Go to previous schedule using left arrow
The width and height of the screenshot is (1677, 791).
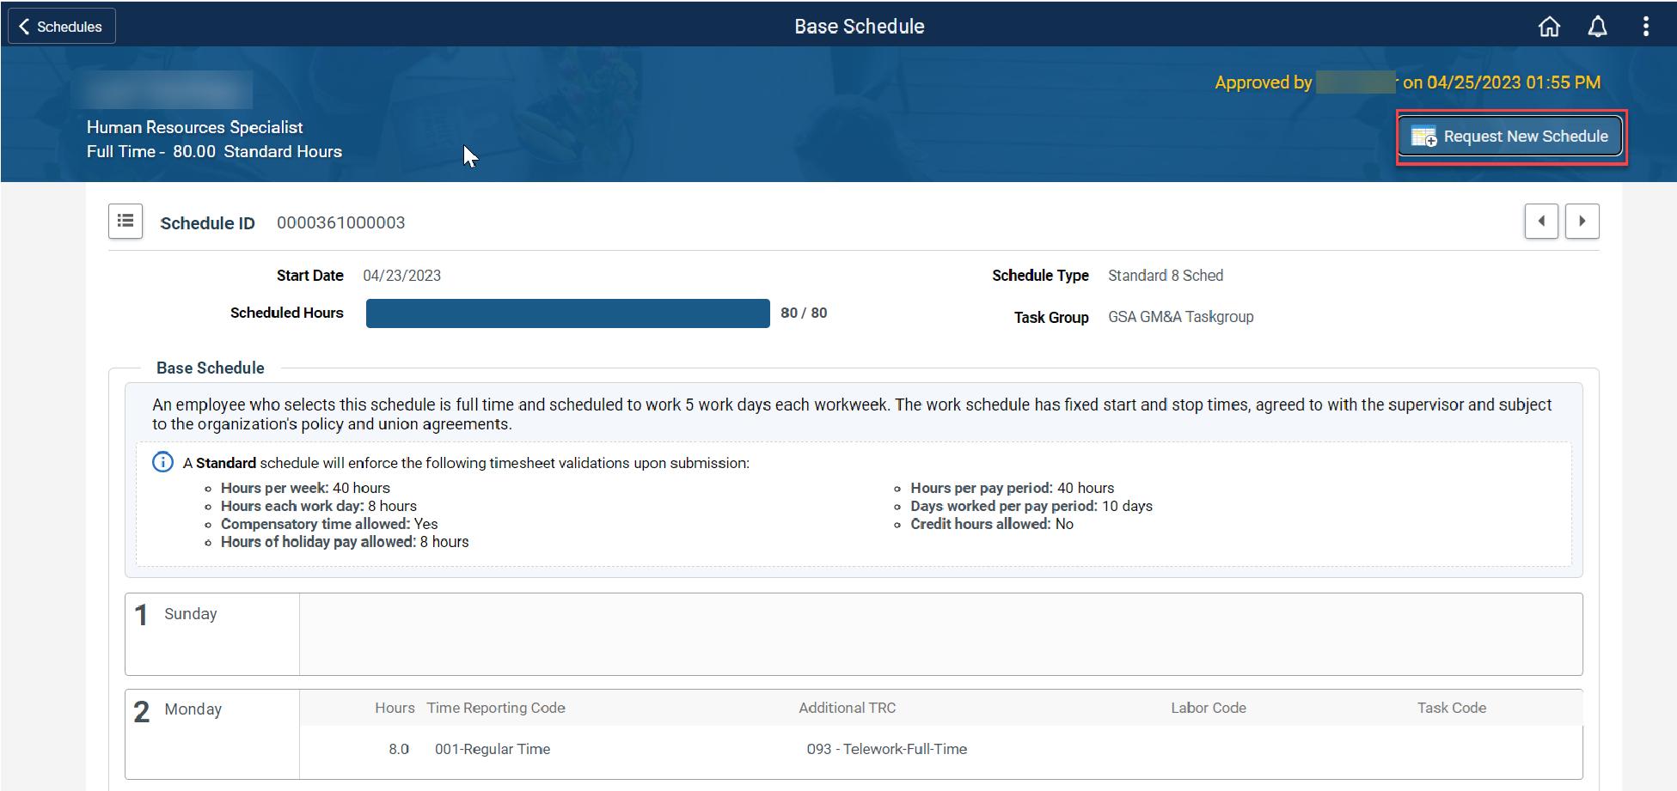click(x=1541, y=221)
